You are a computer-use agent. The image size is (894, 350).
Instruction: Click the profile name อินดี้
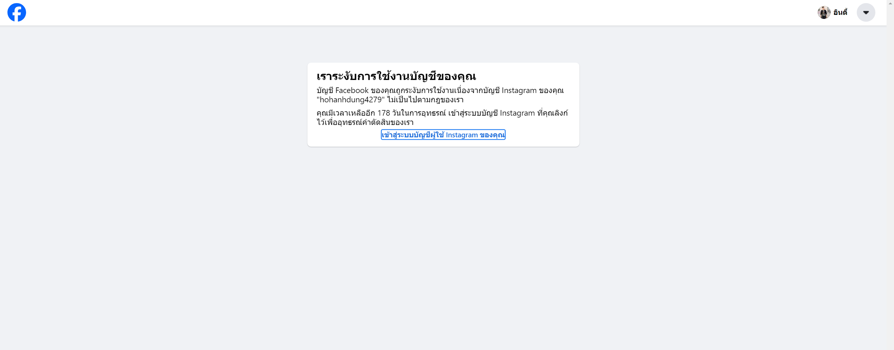tap(840, 12)
